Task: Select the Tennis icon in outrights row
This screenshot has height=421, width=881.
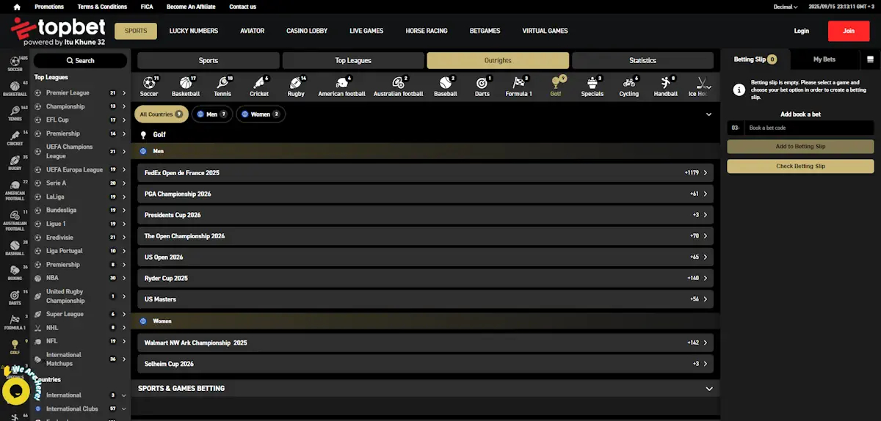Action: point(222,86)
